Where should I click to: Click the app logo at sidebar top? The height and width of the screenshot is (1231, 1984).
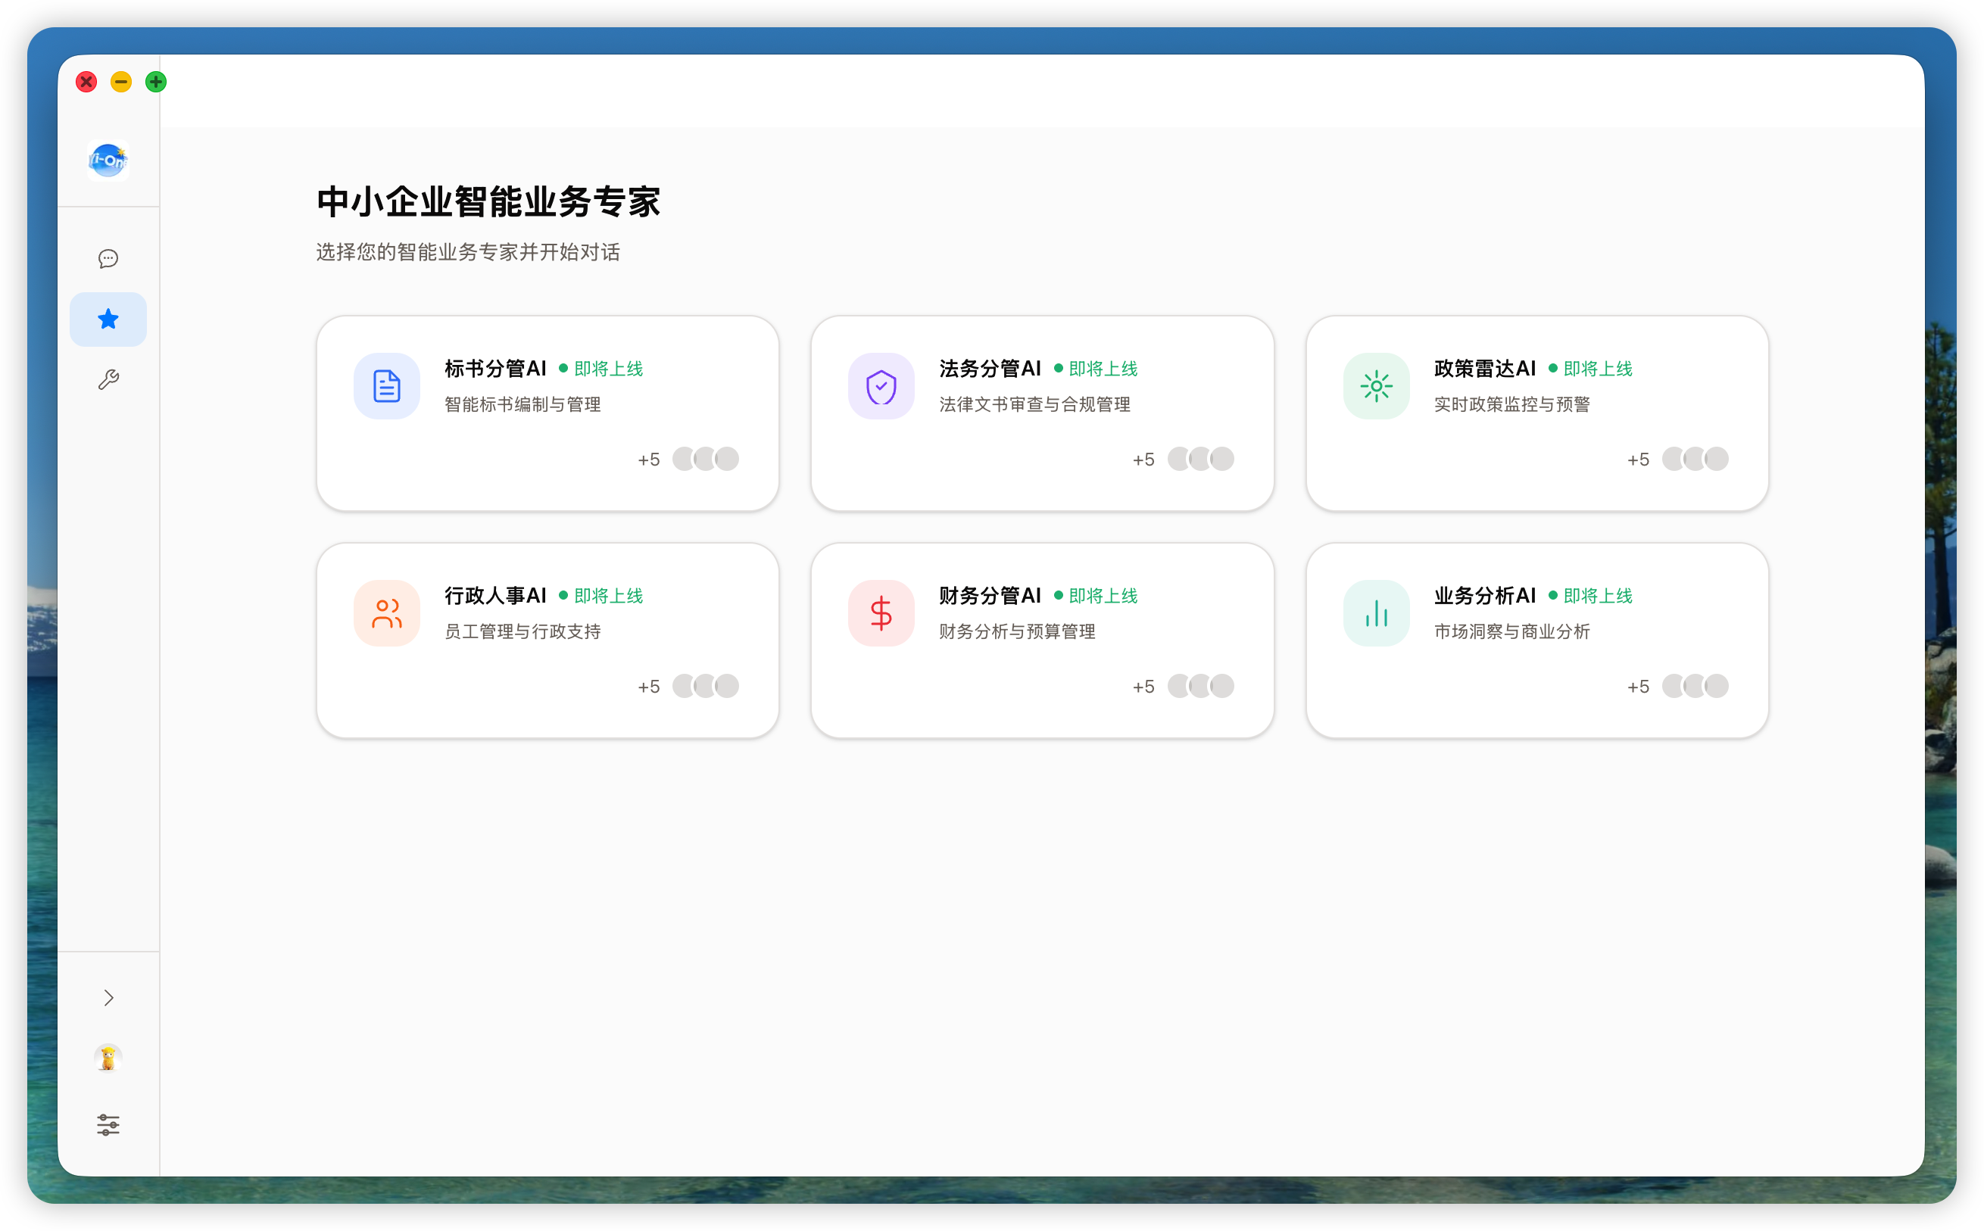108,160
